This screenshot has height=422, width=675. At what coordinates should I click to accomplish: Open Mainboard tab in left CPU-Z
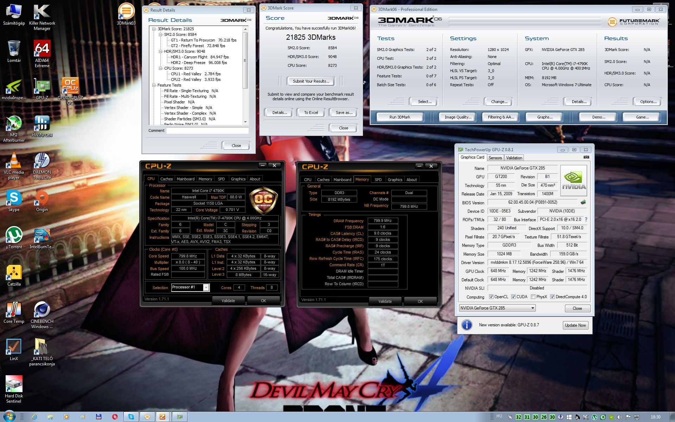(x=186, y=179)
